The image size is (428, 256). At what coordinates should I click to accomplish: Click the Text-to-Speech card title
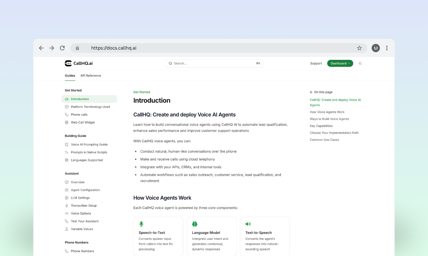click(258, 233)
